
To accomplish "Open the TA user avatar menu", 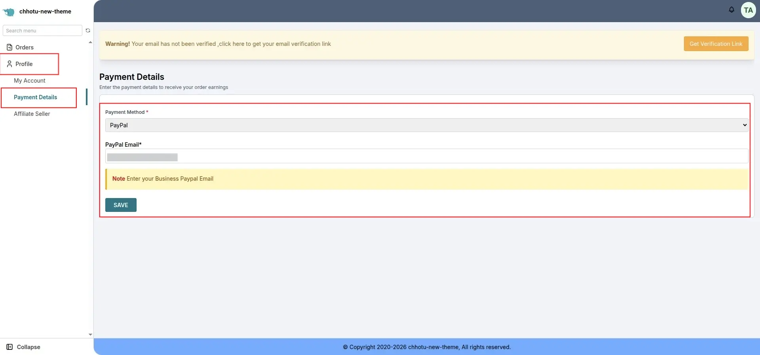I will pyautogui.click(x=748, y=10).
